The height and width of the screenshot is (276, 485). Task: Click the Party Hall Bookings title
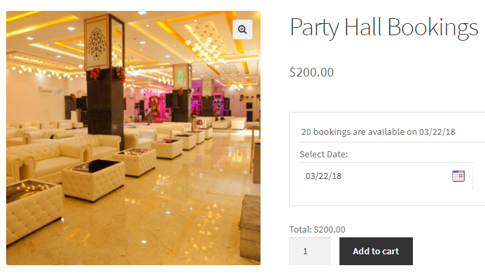point(384,27)
